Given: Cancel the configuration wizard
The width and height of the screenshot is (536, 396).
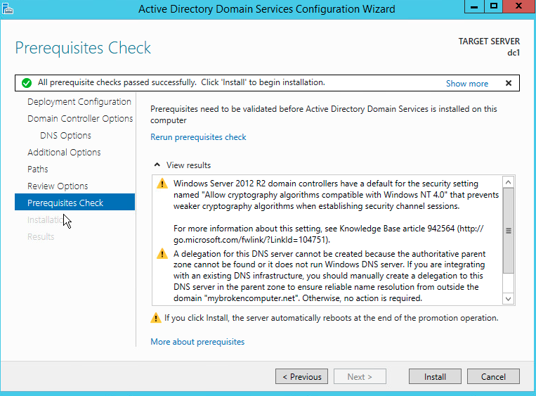Looking at the screenshot, I should coord(493,377).
